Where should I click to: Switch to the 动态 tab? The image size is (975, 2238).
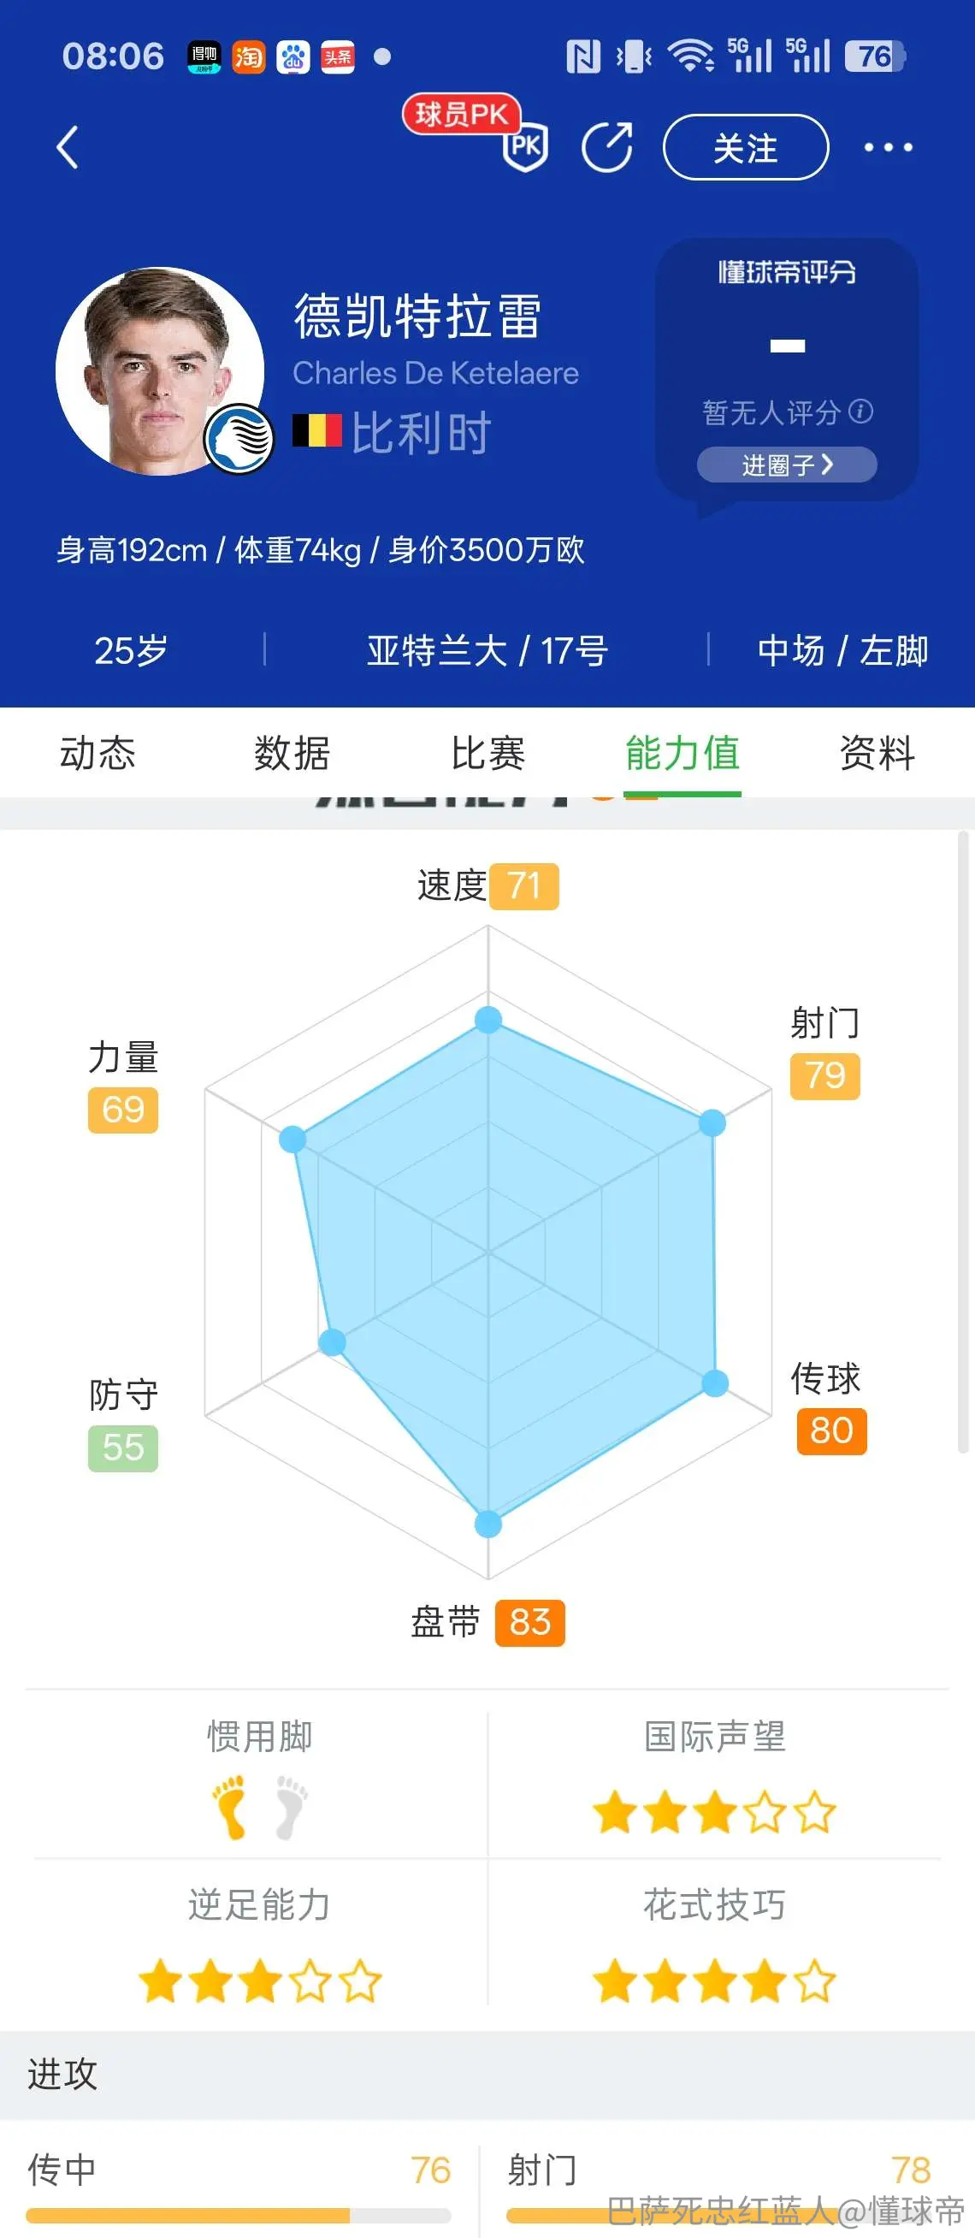tap(97, 752)
